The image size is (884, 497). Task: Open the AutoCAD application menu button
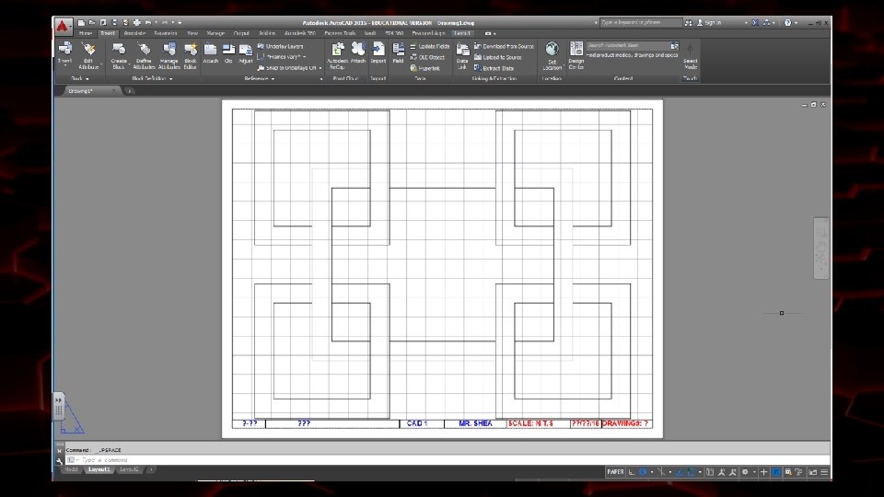63,26
